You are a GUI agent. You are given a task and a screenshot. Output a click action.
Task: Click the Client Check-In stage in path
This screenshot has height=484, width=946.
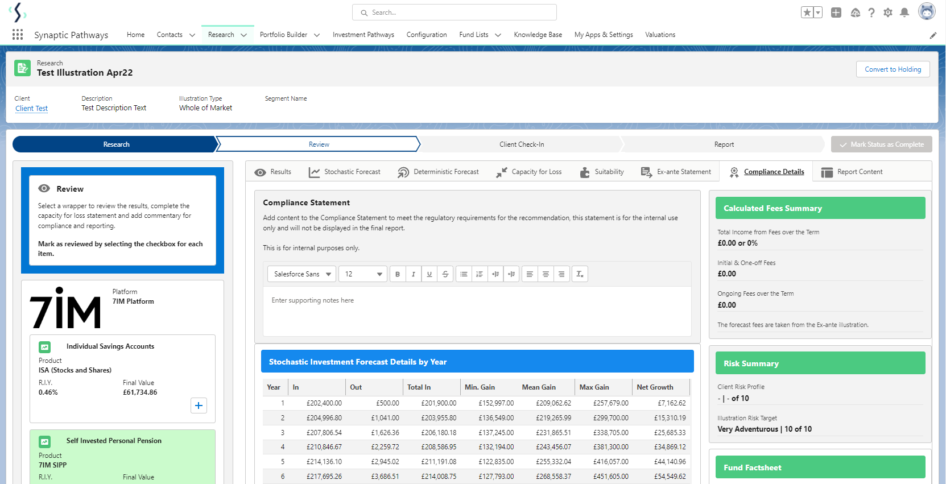522,144
